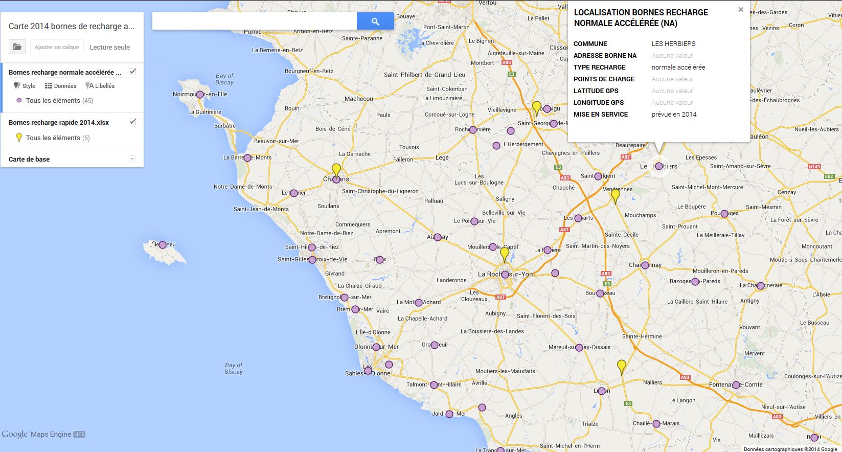
Task: Click the purple marker at Bretignolles-sur-Mer
Action: (345, 298)
